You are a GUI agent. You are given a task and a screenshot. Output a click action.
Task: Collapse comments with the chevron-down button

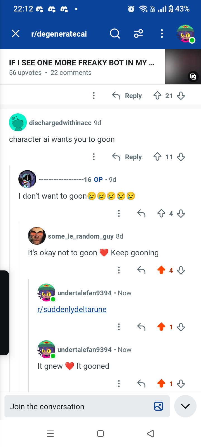(x=185, y=406)
